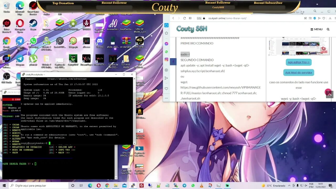Open AnimesOnline desktop shortcut
Screen dimensions: 336x189
113,25
